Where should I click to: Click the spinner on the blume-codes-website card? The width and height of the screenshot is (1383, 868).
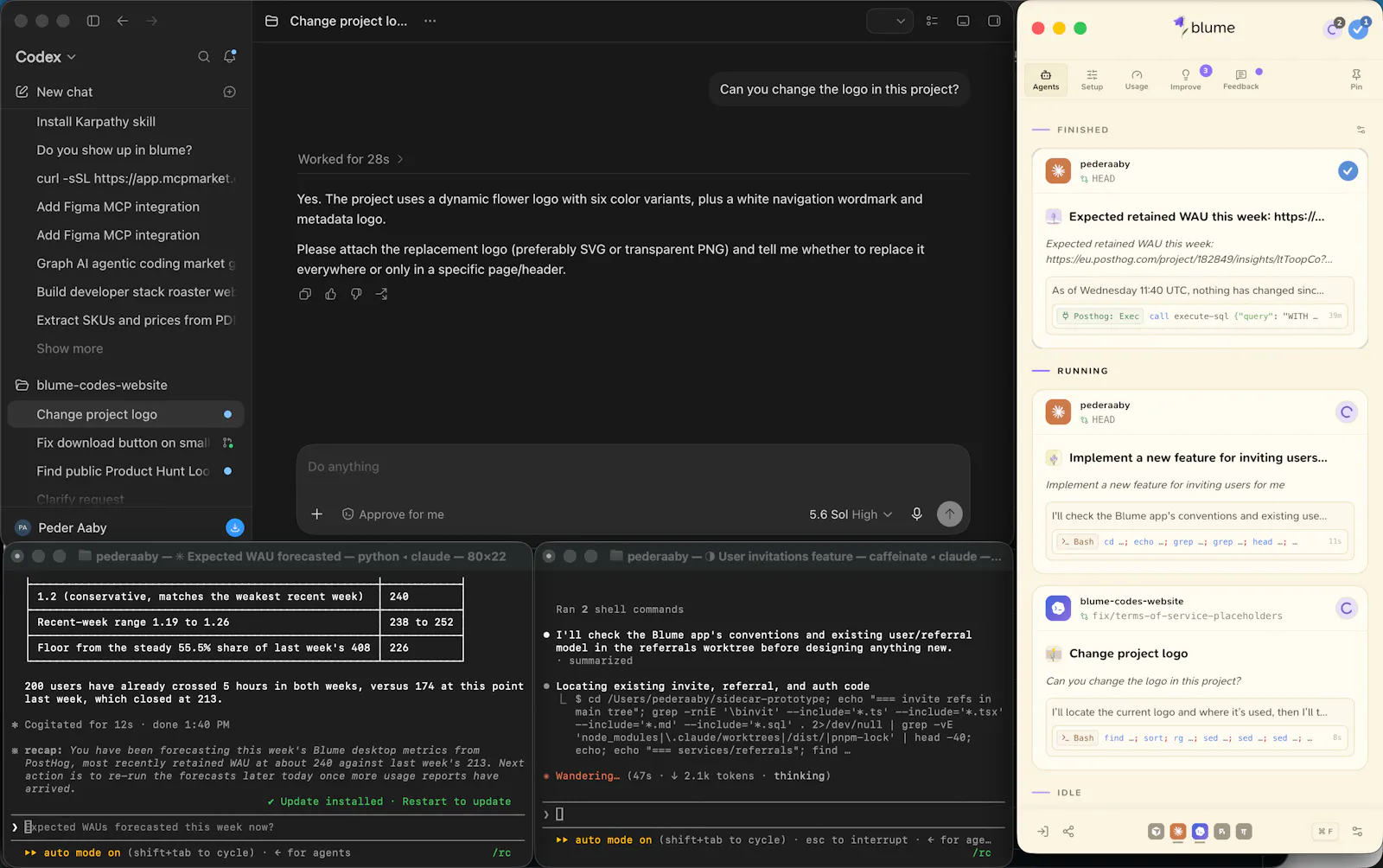pyautogui.click(x=1346, y=609)
